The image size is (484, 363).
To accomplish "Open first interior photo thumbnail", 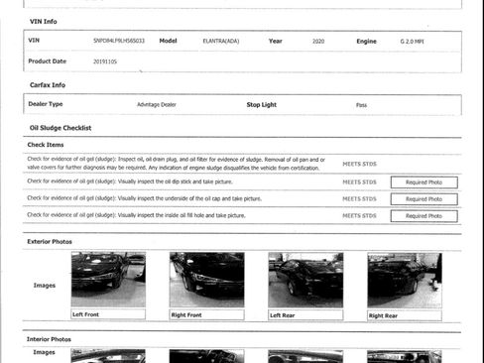I will coord(108,356).
